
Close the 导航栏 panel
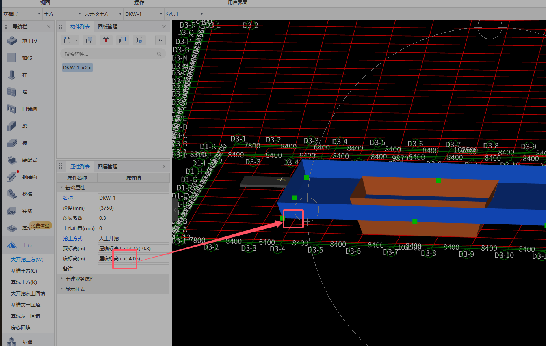click(x=49, y=26)
